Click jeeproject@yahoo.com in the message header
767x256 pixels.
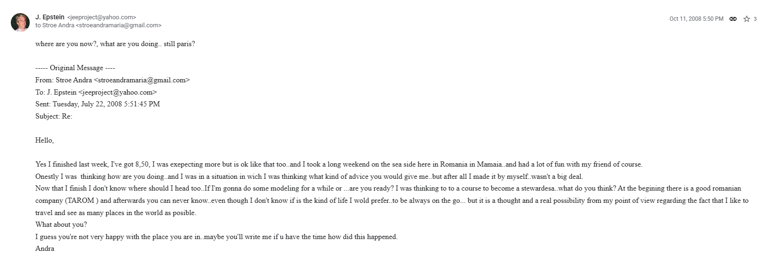(102, 17)
